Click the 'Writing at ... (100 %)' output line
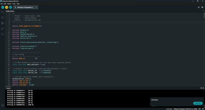This screenshot has width=205, height=110. 20,105
